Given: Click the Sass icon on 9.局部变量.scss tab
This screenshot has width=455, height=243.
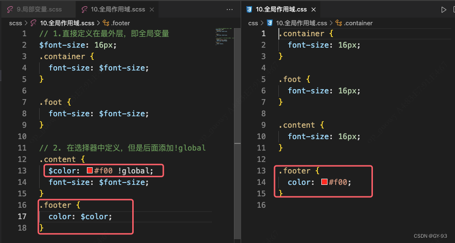Looking at the screenshot, I should point(10,10).
